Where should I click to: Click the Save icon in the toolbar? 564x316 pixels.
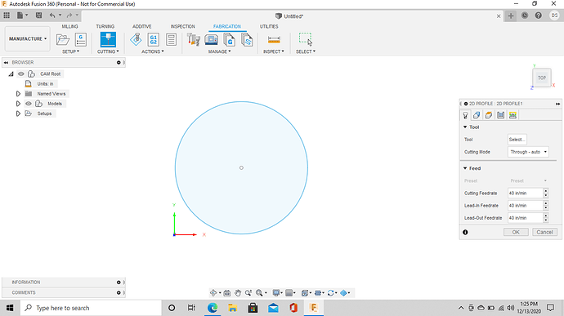point(38,16)
